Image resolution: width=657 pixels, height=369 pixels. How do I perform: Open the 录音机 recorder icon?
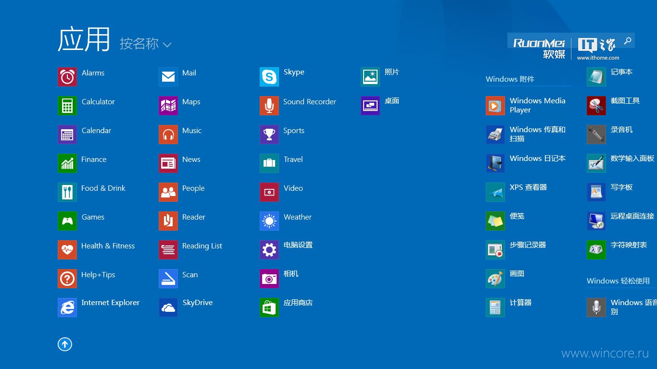point(596,135)
